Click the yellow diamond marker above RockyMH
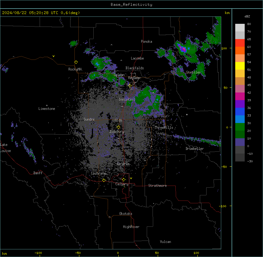Image resolution: width=263 pixels, height=257 pixels. 76,62
